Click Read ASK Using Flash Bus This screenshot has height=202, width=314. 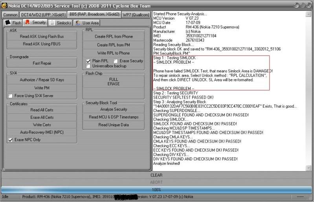(x=42, y=36)
